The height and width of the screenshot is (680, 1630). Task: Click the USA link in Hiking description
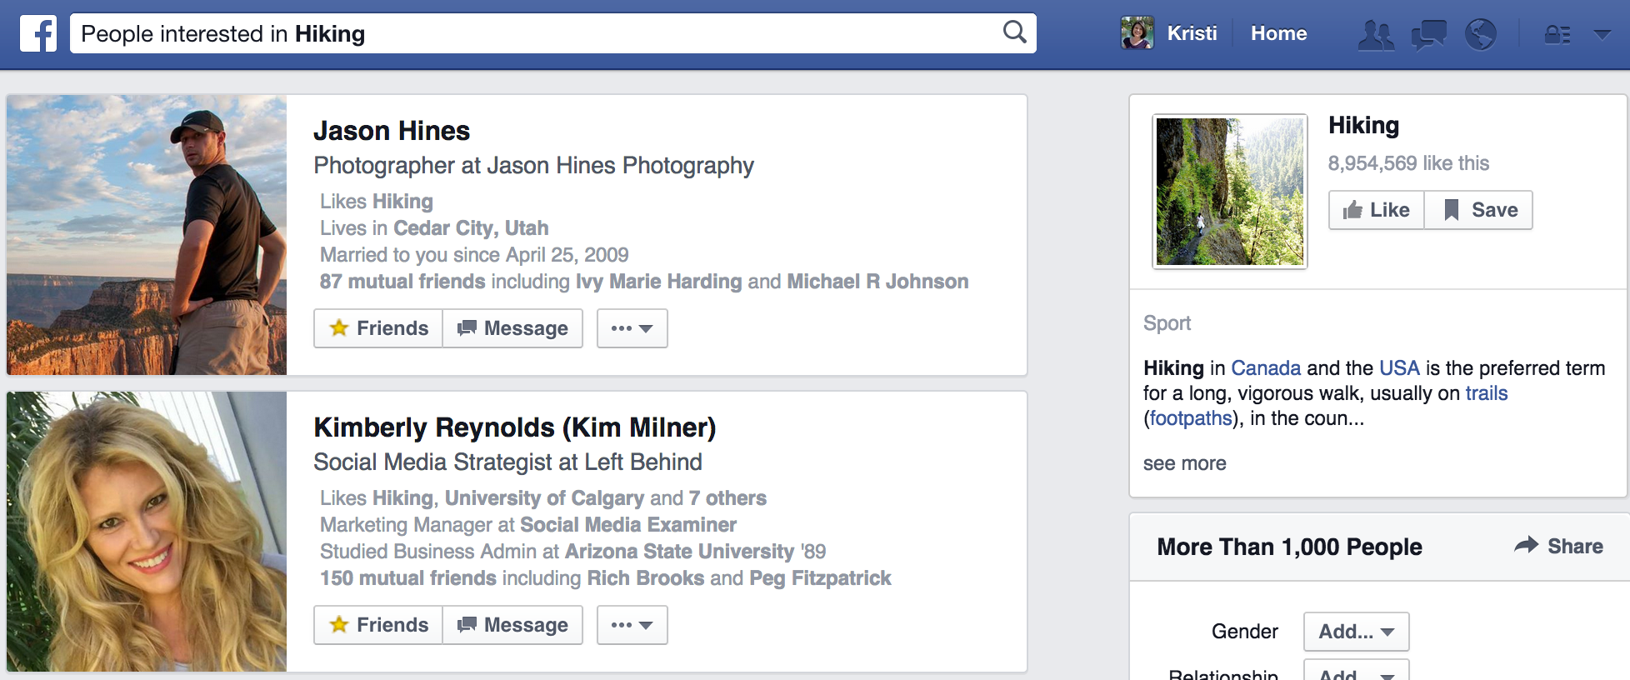(1399, 368)
